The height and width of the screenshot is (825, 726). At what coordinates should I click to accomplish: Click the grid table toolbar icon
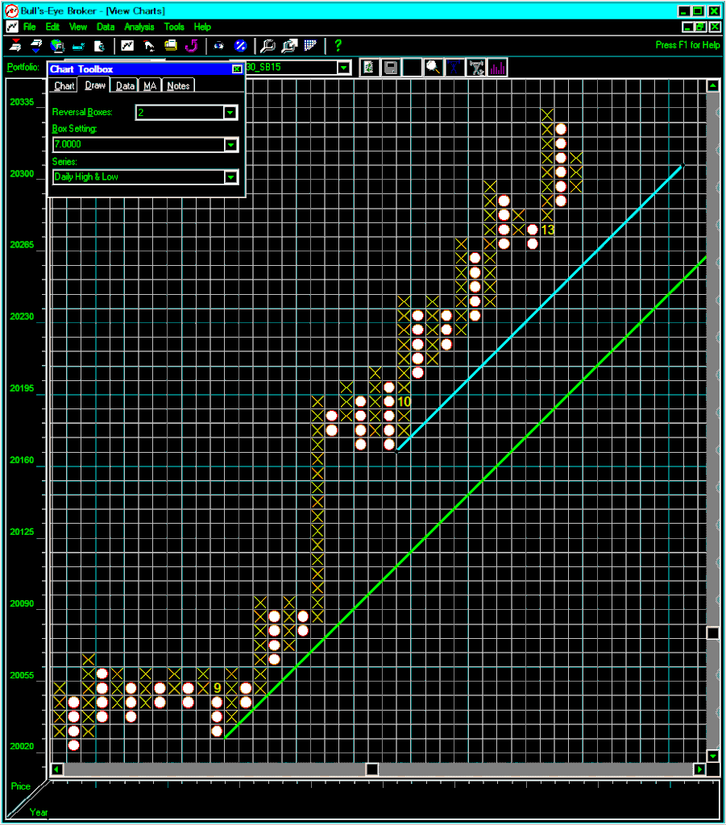click(x=310, y=46)
